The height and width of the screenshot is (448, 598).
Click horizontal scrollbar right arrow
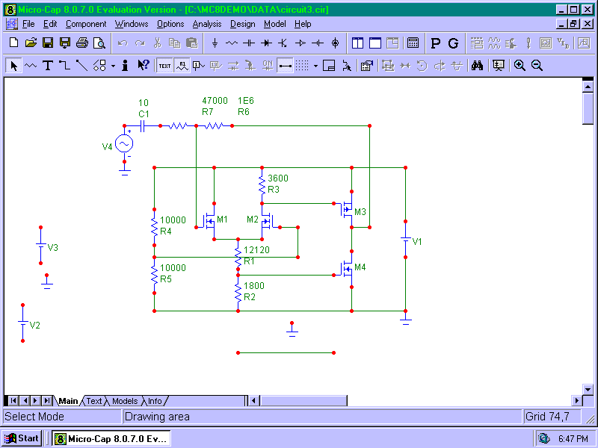[x=576, y=401]
